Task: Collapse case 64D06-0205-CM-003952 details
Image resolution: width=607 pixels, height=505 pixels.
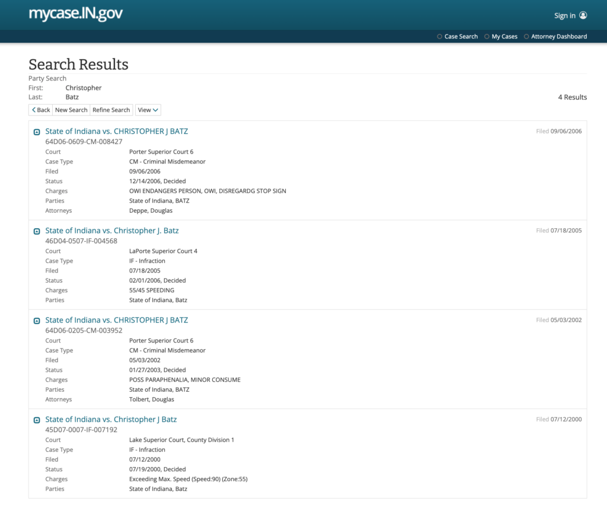Action: click(x=37, y=321)
